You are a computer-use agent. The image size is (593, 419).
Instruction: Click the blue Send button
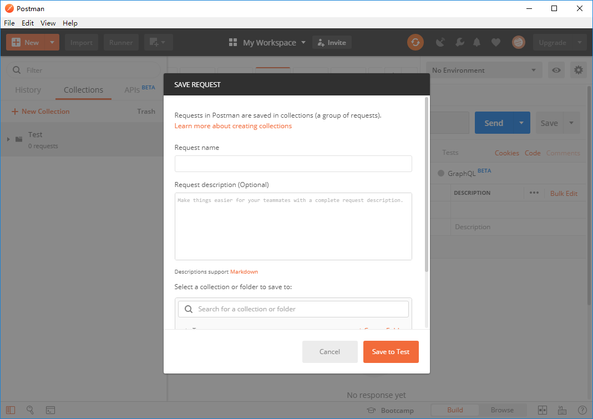point(494,123)
